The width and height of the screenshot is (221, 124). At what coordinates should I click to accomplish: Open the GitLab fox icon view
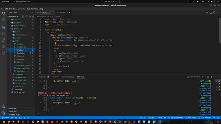[x=3, y=53]
